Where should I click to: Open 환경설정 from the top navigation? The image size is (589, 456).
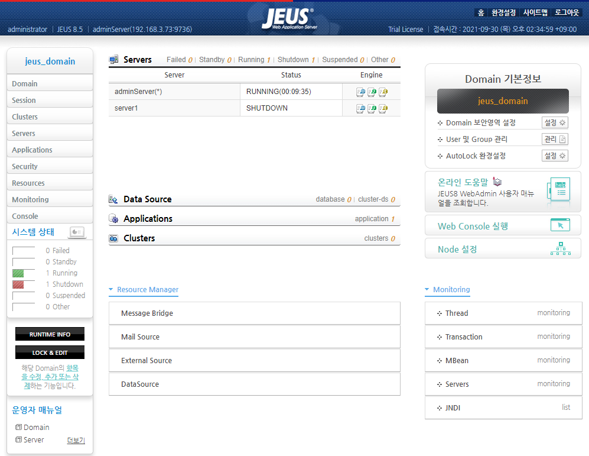(x=504, y=13)
